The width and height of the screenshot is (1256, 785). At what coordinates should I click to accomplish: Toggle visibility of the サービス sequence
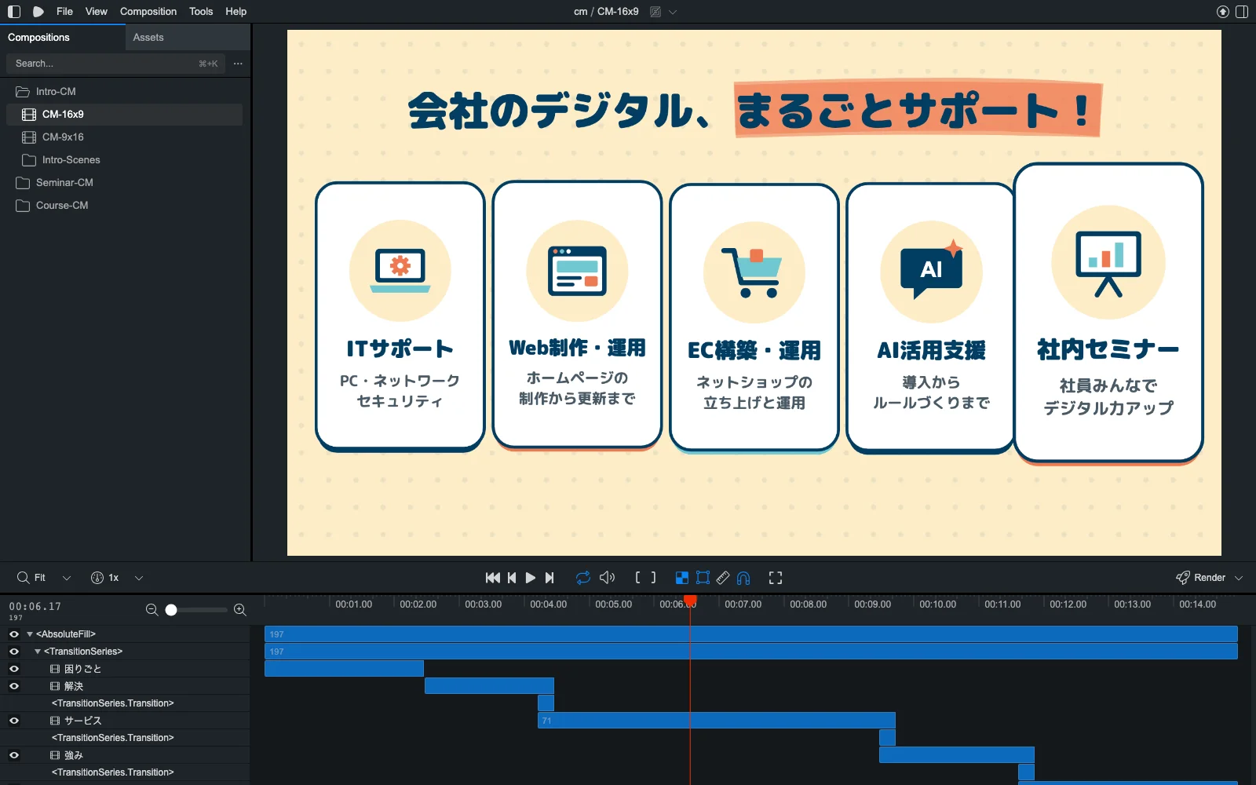point(13,721)
